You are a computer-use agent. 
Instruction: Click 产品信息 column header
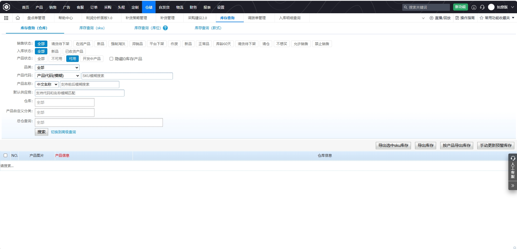62,155
